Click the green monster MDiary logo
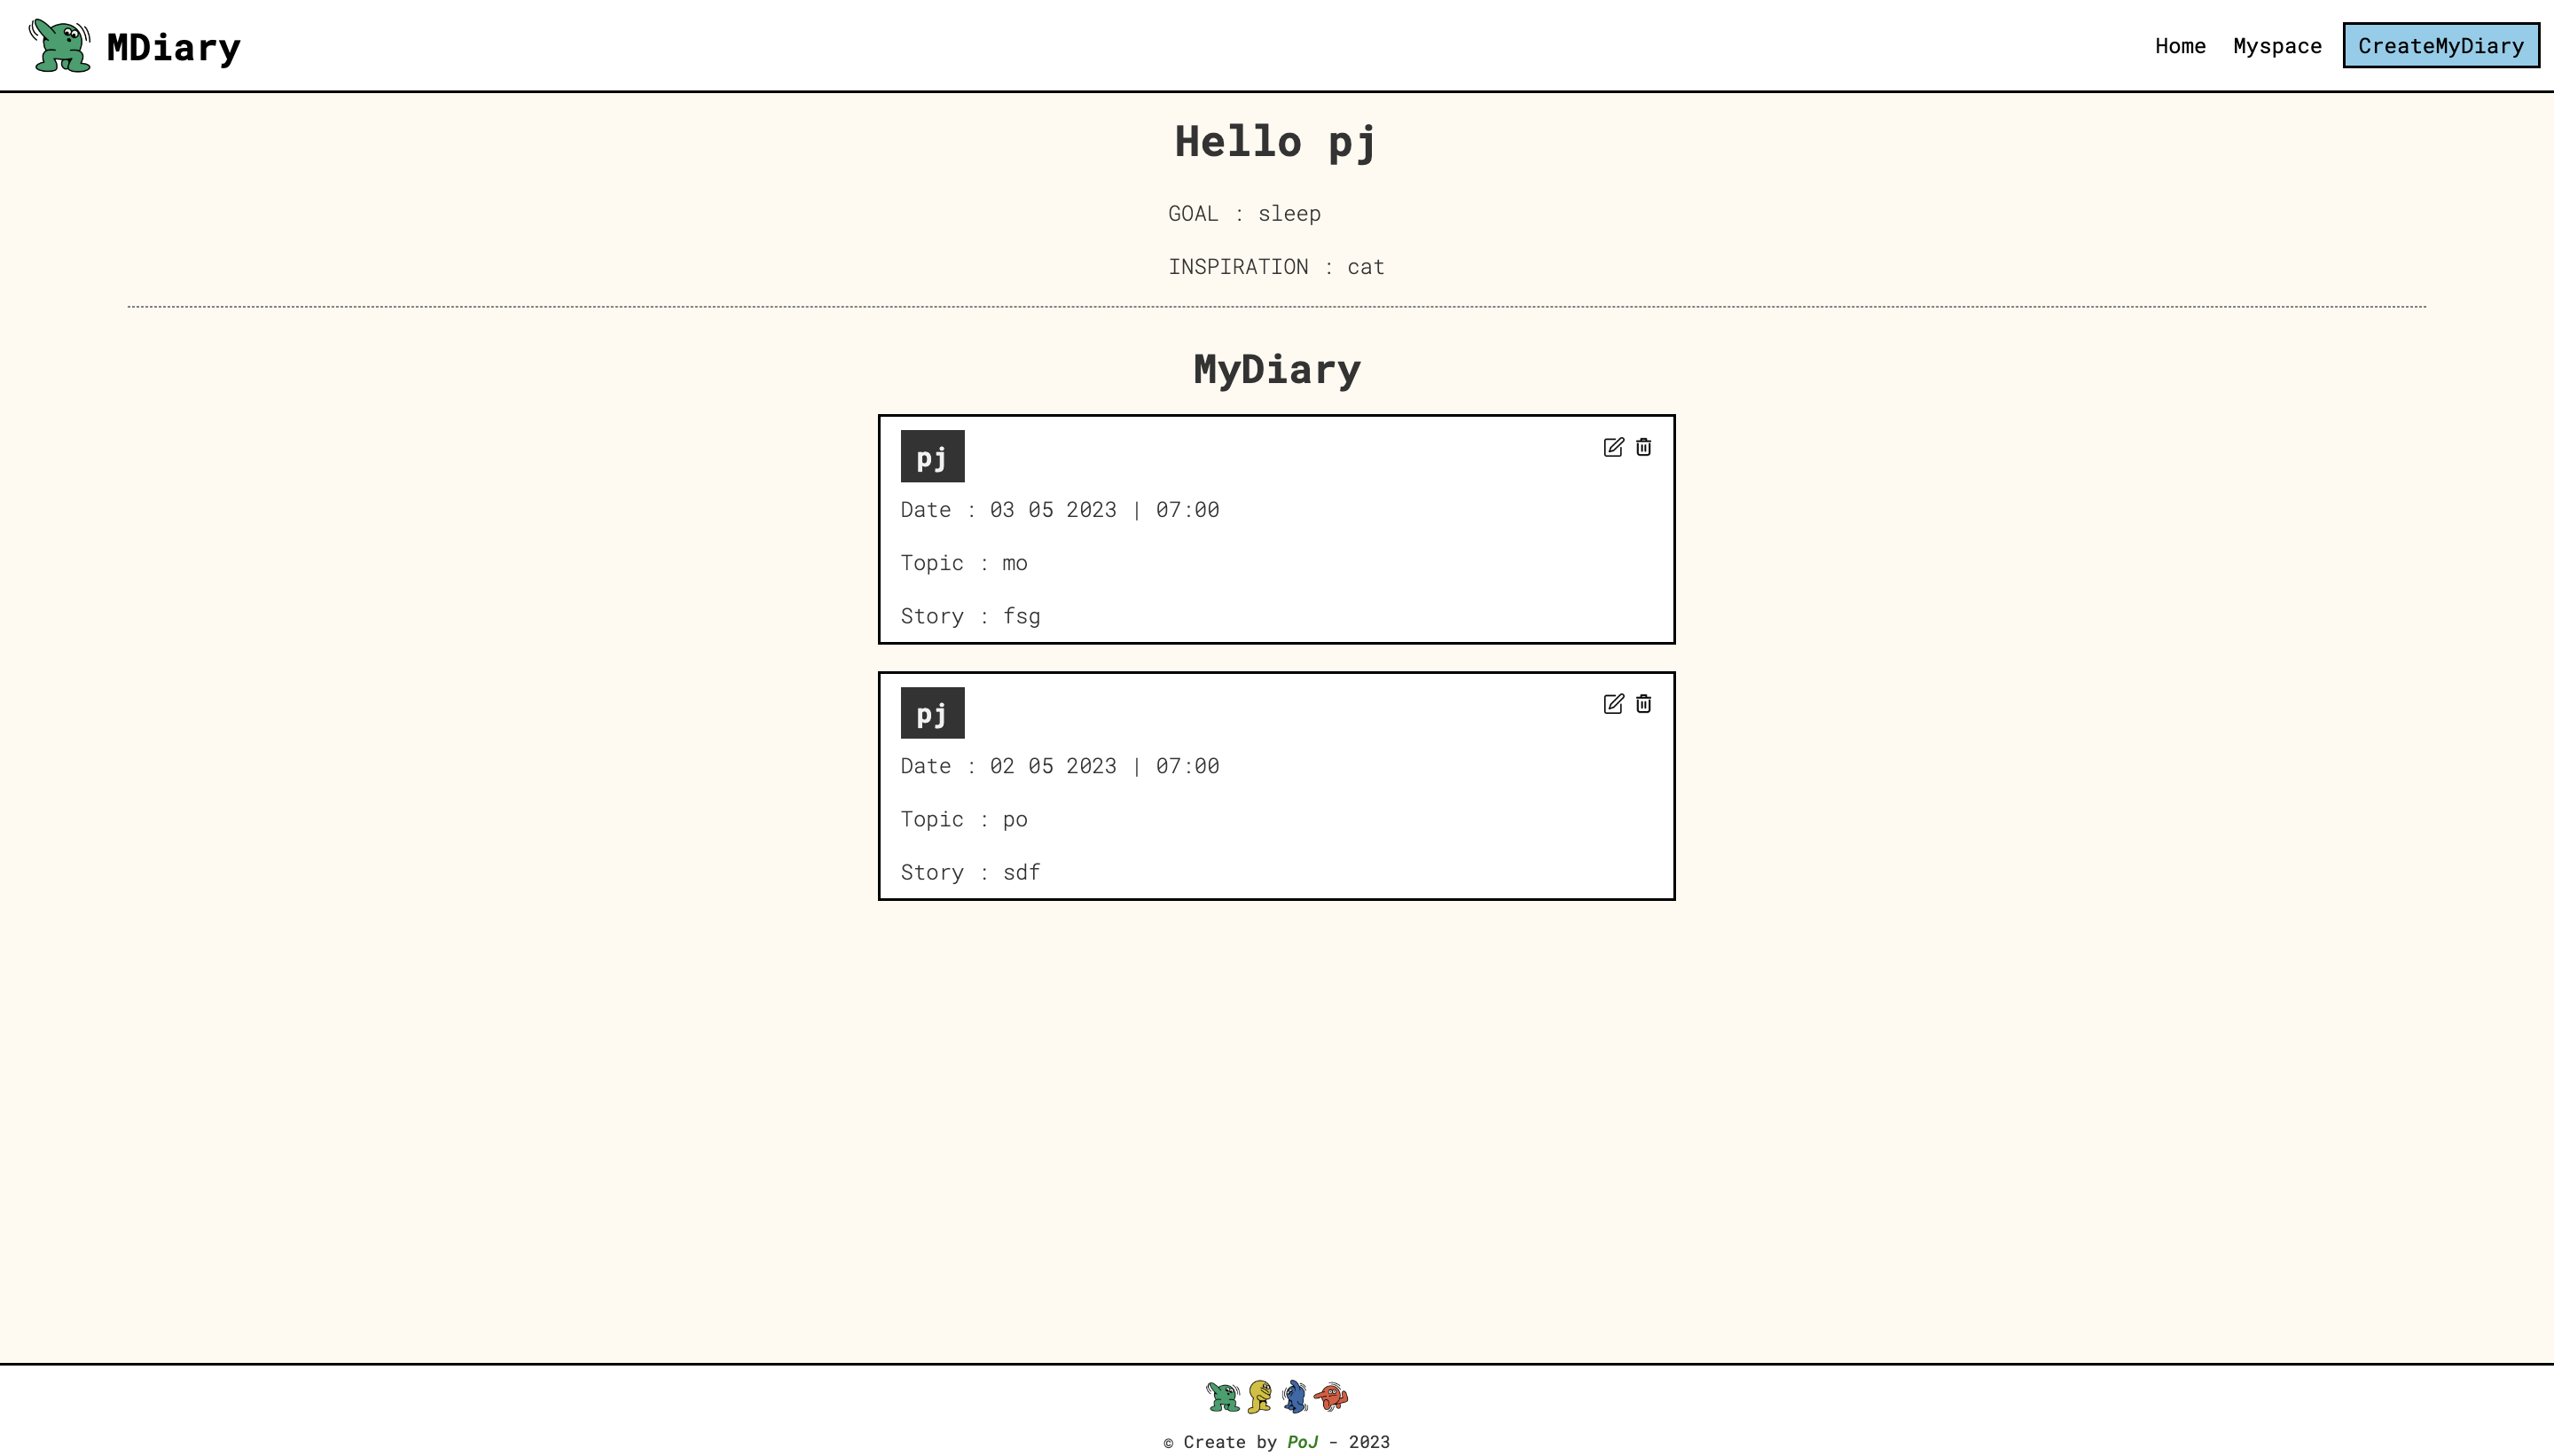This screenshot has height=1456, width=2554. tap(60, 46)
